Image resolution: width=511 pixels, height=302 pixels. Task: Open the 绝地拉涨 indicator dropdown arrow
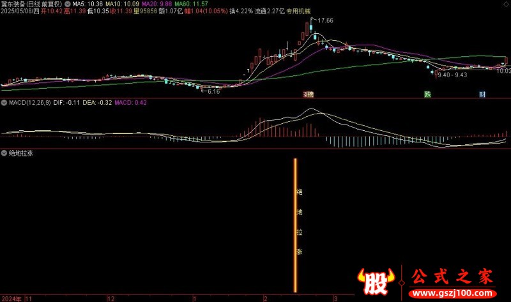click(4, 153)
